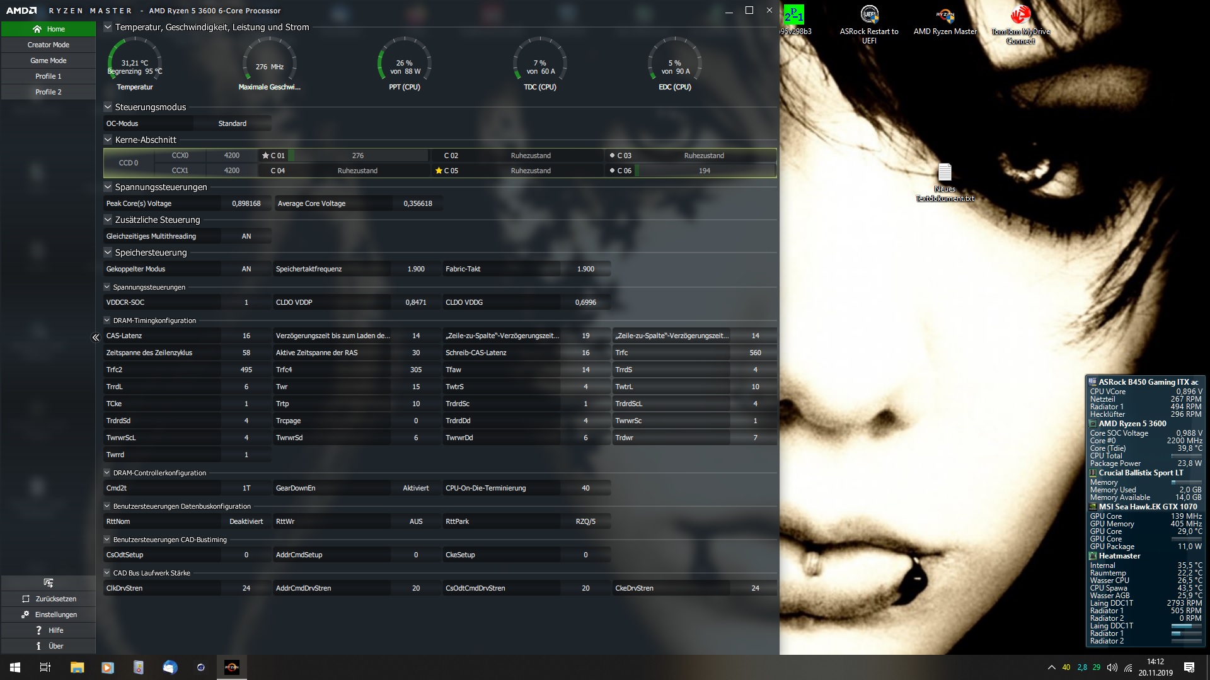This screenshot has height=680, width=1210.
Task: Click the Gleichzeitiges Multithreading AN value
Action: [246, 236]
